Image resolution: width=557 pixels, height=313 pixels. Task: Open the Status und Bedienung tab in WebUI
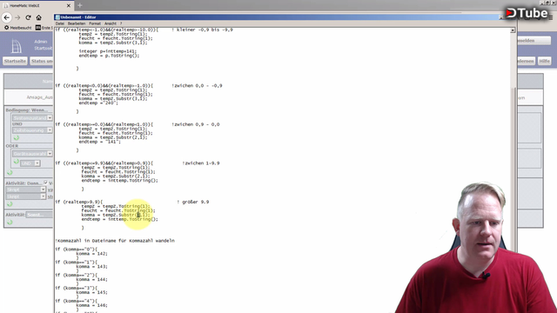pos(42,61)
